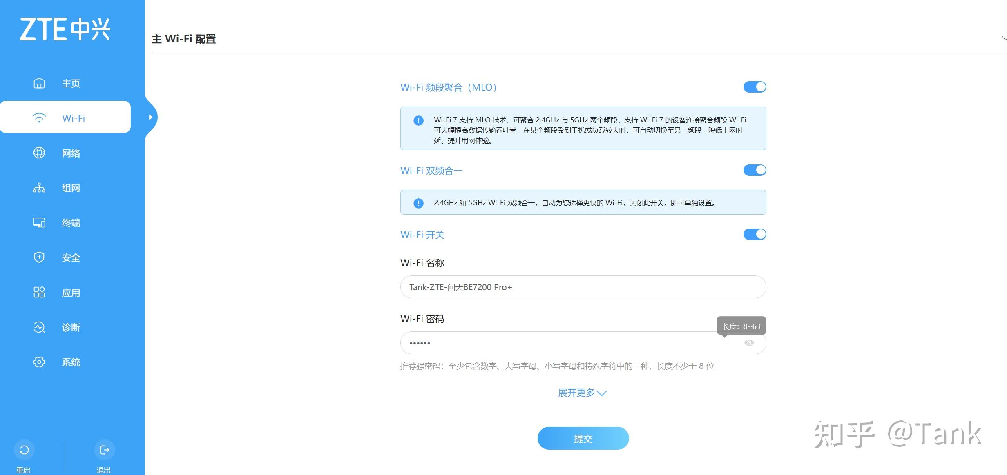
Task: Click the 重启 restart icon
Action: [x=24, y=450]
